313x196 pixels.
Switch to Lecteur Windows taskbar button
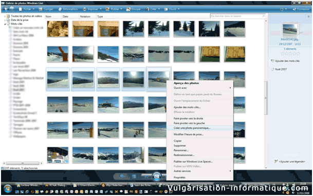point(29,185)
